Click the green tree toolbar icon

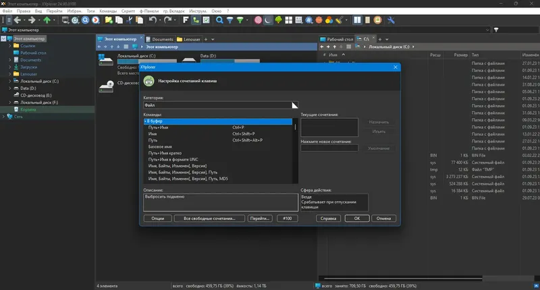click(x=278, y=20)
